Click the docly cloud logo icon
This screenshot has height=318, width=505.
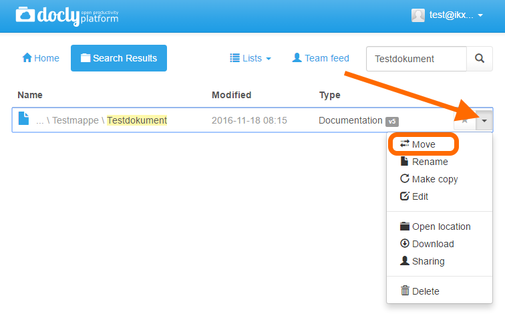coord(25,15)
